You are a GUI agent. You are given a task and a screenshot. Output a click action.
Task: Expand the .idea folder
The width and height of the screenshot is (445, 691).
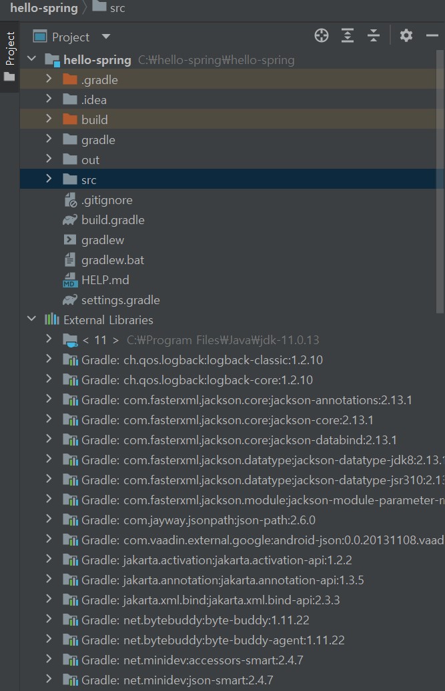pos(49,99)
